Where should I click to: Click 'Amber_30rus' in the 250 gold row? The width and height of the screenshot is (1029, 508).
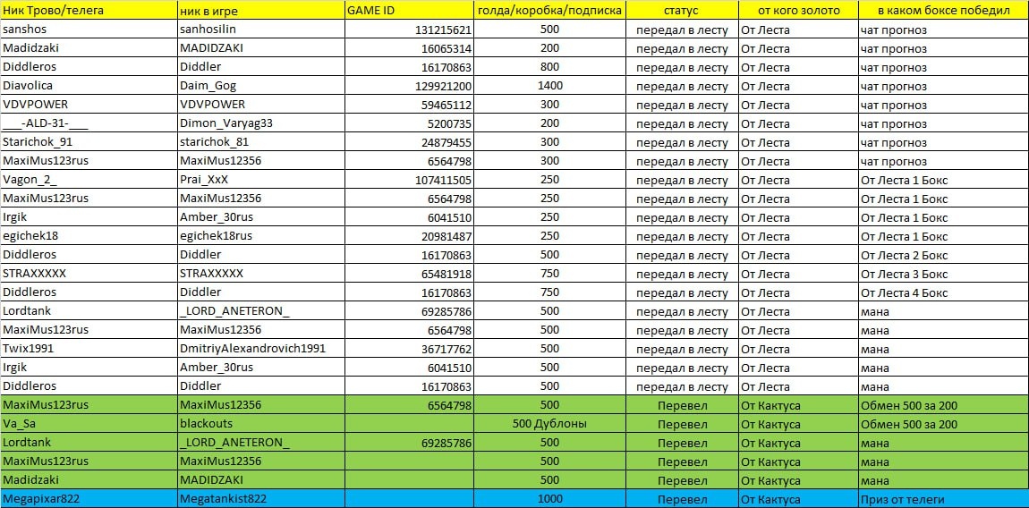tap(261, 217)
